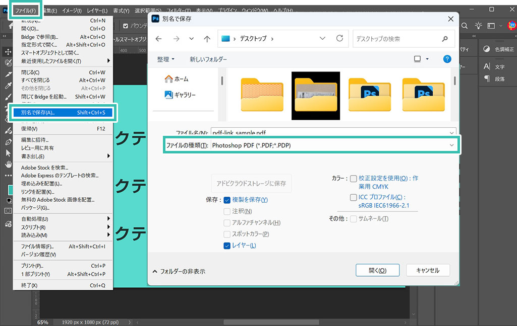Toggle サムネール checkbox
The width and height of the screenshot is (517, 326).
pos(354,219)
